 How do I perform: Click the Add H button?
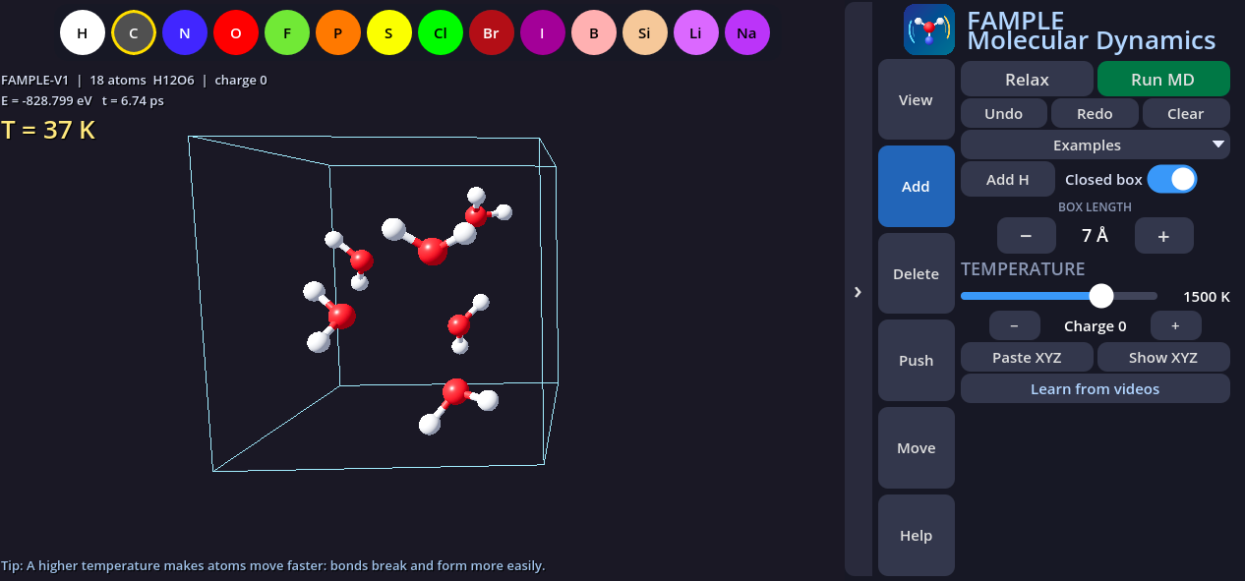click(1008, 180)
